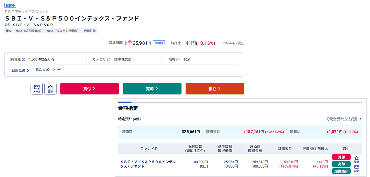The image size is (370, 177).
Task: Select the 金額指定 tab heading
Action: (x=128, y=109)
